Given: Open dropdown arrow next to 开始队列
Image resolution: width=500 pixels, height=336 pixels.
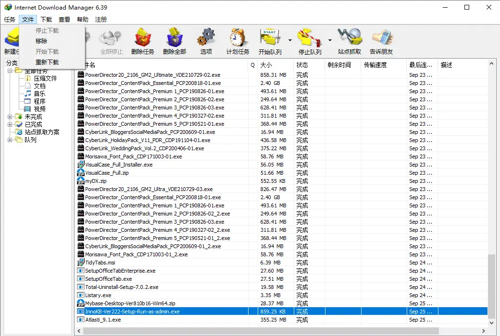Looking at the screenshot, I should click(290, 40).
